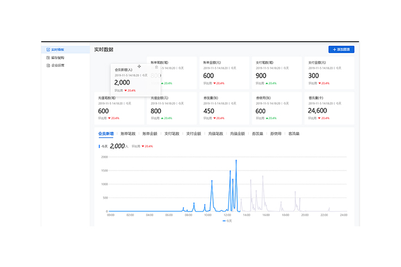The height and width of the screenshot is (267, 401).
Task: Click the 添加图表 button
Action: click(341, 50)
